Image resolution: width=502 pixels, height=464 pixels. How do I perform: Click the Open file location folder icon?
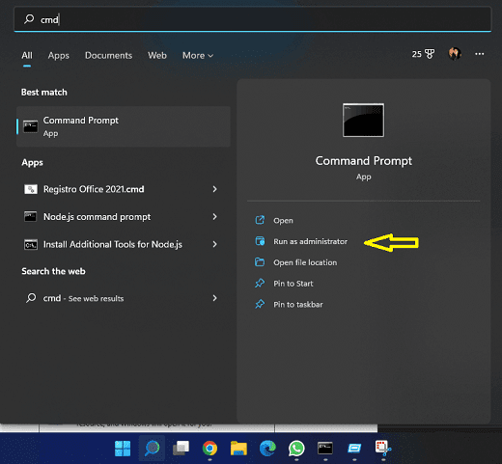coord(260,262)
